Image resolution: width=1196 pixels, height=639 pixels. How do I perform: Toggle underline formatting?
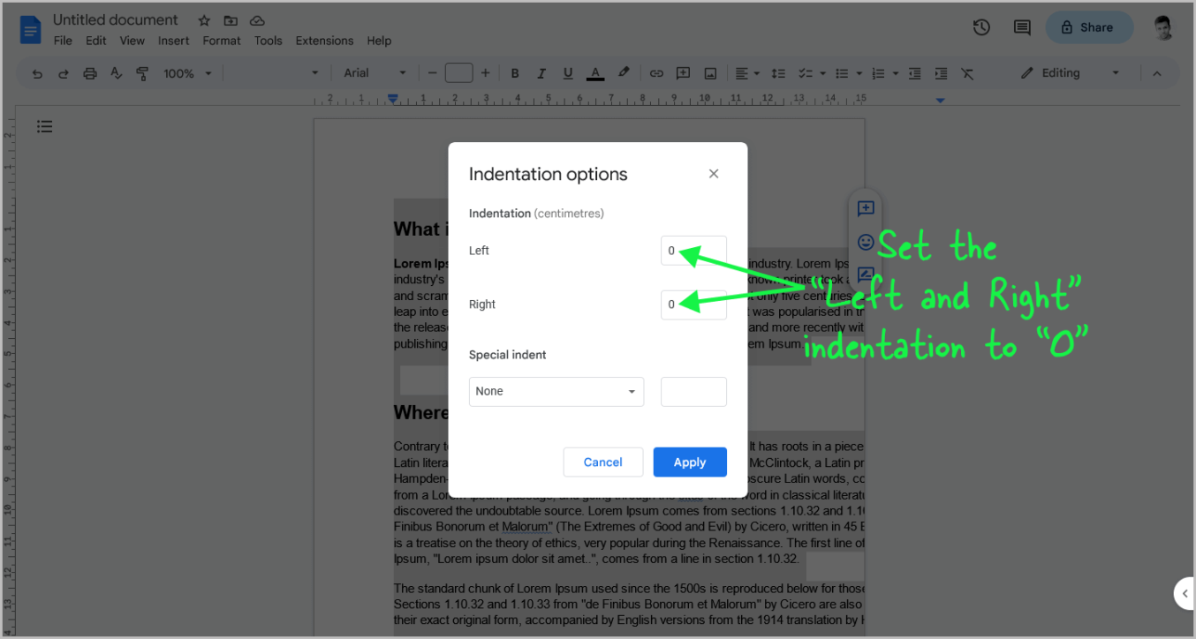[x=568, y=73]
